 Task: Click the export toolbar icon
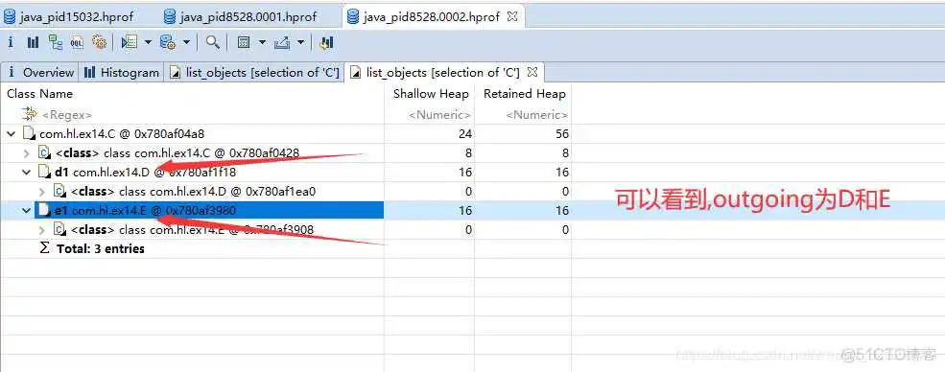tap(282, 42)
